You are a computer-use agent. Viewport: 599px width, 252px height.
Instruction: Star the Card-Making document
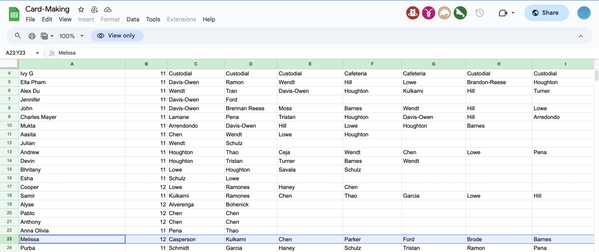pos(81,9)
